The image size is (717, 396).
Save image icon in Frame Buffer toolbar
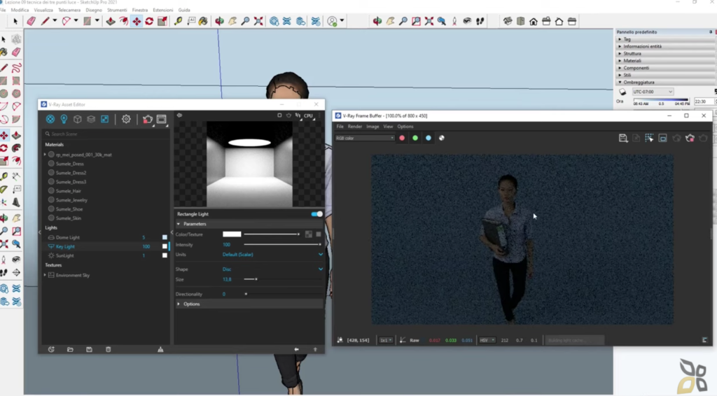tap(622, 138)
